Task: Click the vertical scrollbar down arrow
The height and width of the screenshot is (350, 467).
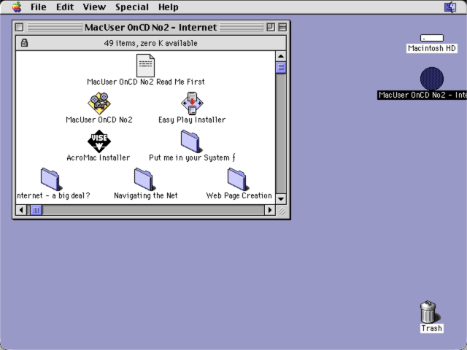Action: click(280, 199)
